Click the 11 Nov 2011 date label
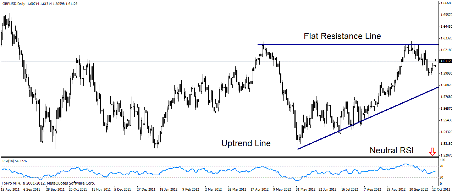 [x=100, y=189]
